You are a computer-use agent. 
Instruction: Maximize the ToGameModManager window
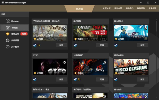tap(148, 3)
